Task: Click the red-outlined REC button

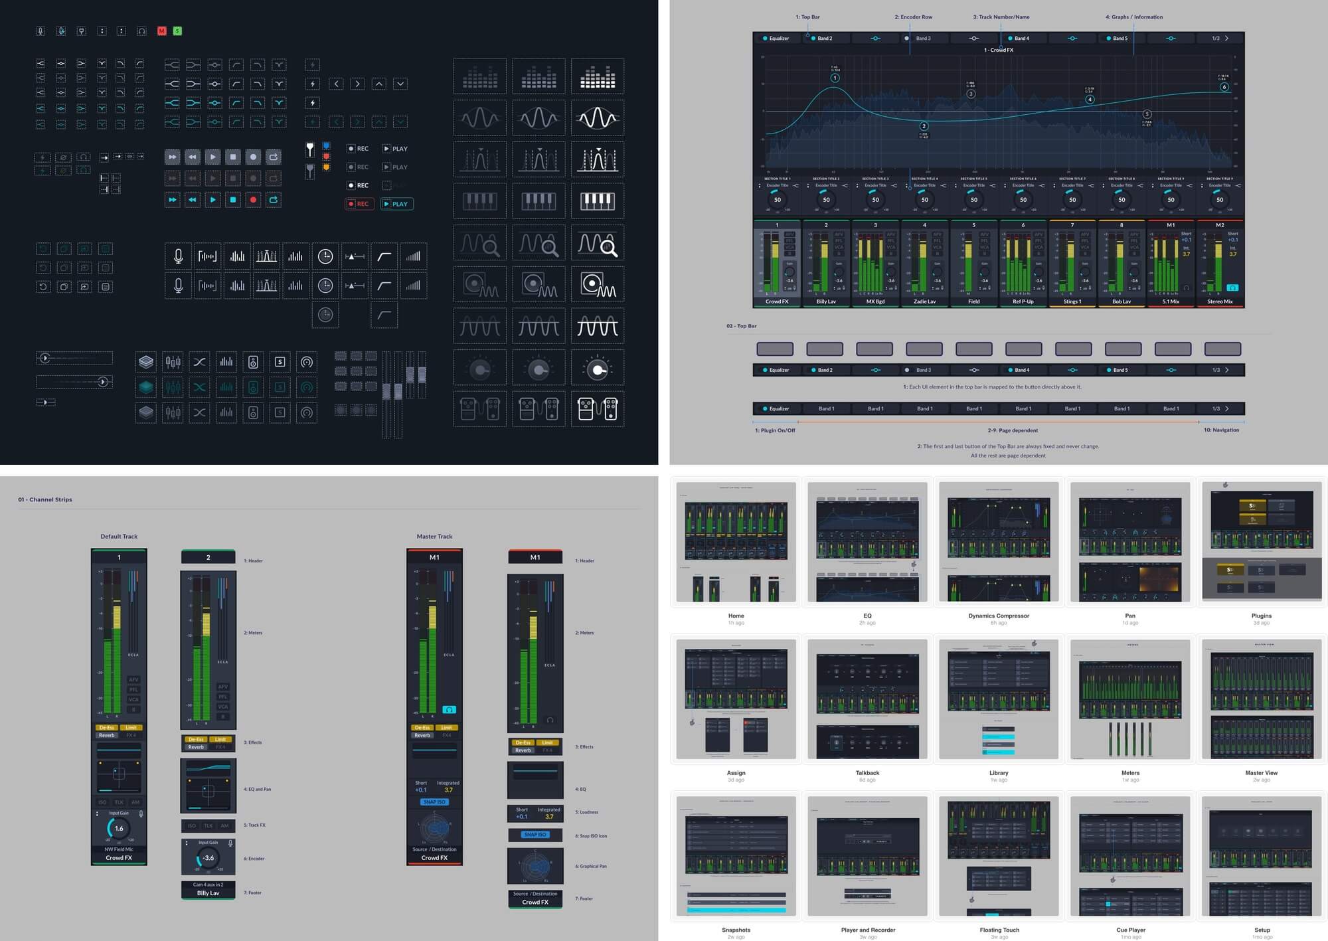Action: pos(359,204)
